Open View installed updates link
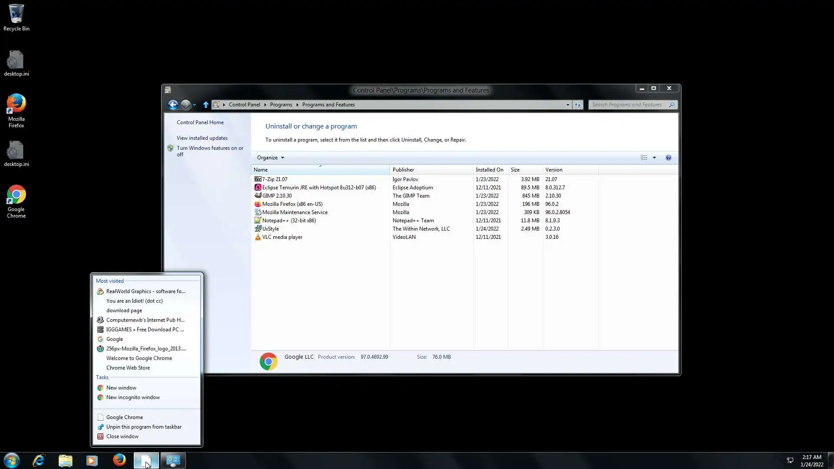Image resolution: width=834 pixels, height=469 pixels. coord(202,138)
